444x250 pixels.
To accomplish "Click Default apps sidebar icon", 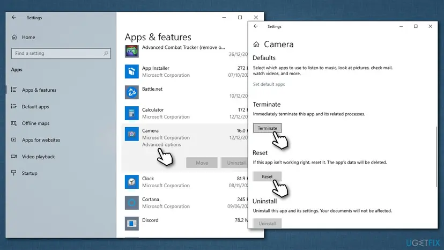I will (13, 106).
